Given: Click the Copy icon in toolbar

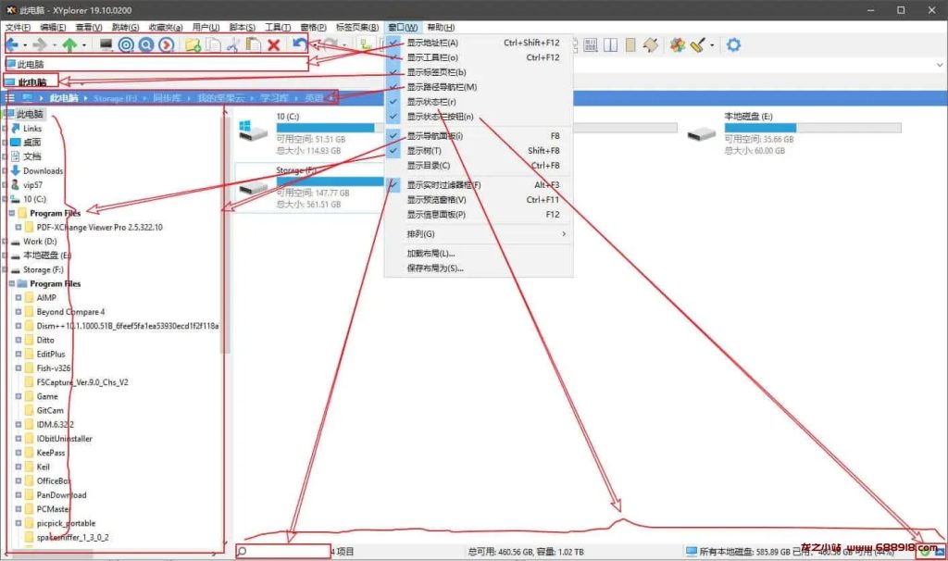Looking at the screenshot, I should pos(214,44).
